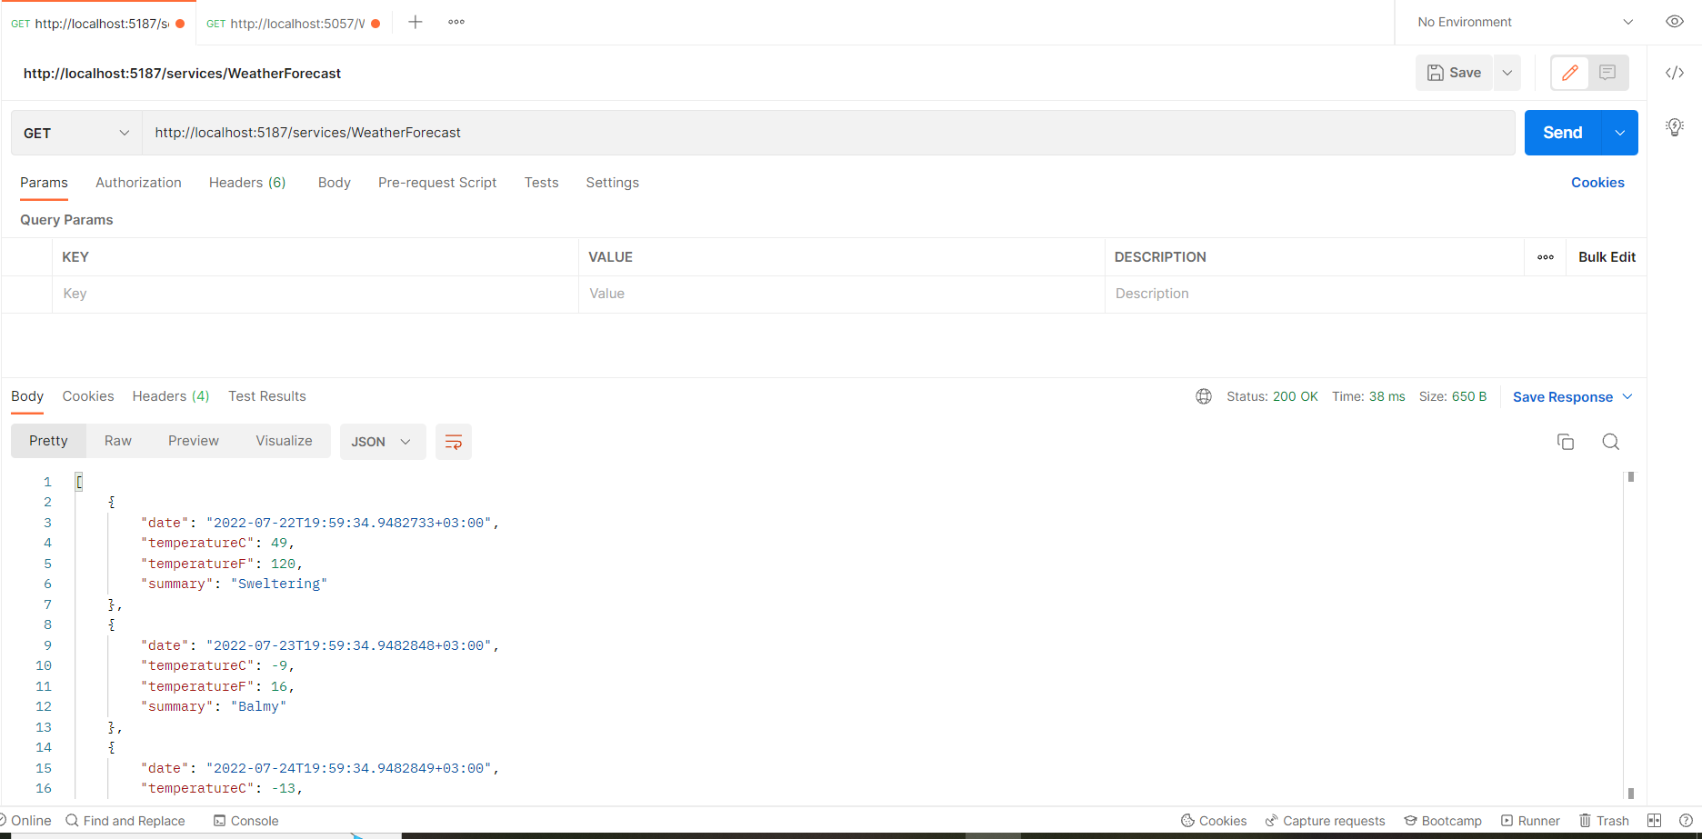Open the Runner
Viewport: 1702px width, 839px height.
click(x=1531, y=820)
